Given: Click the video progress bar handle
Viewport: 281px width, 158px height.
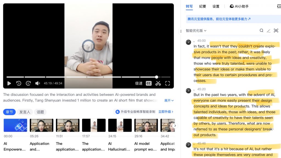Looking at the screenshot, I should point(157,77).
